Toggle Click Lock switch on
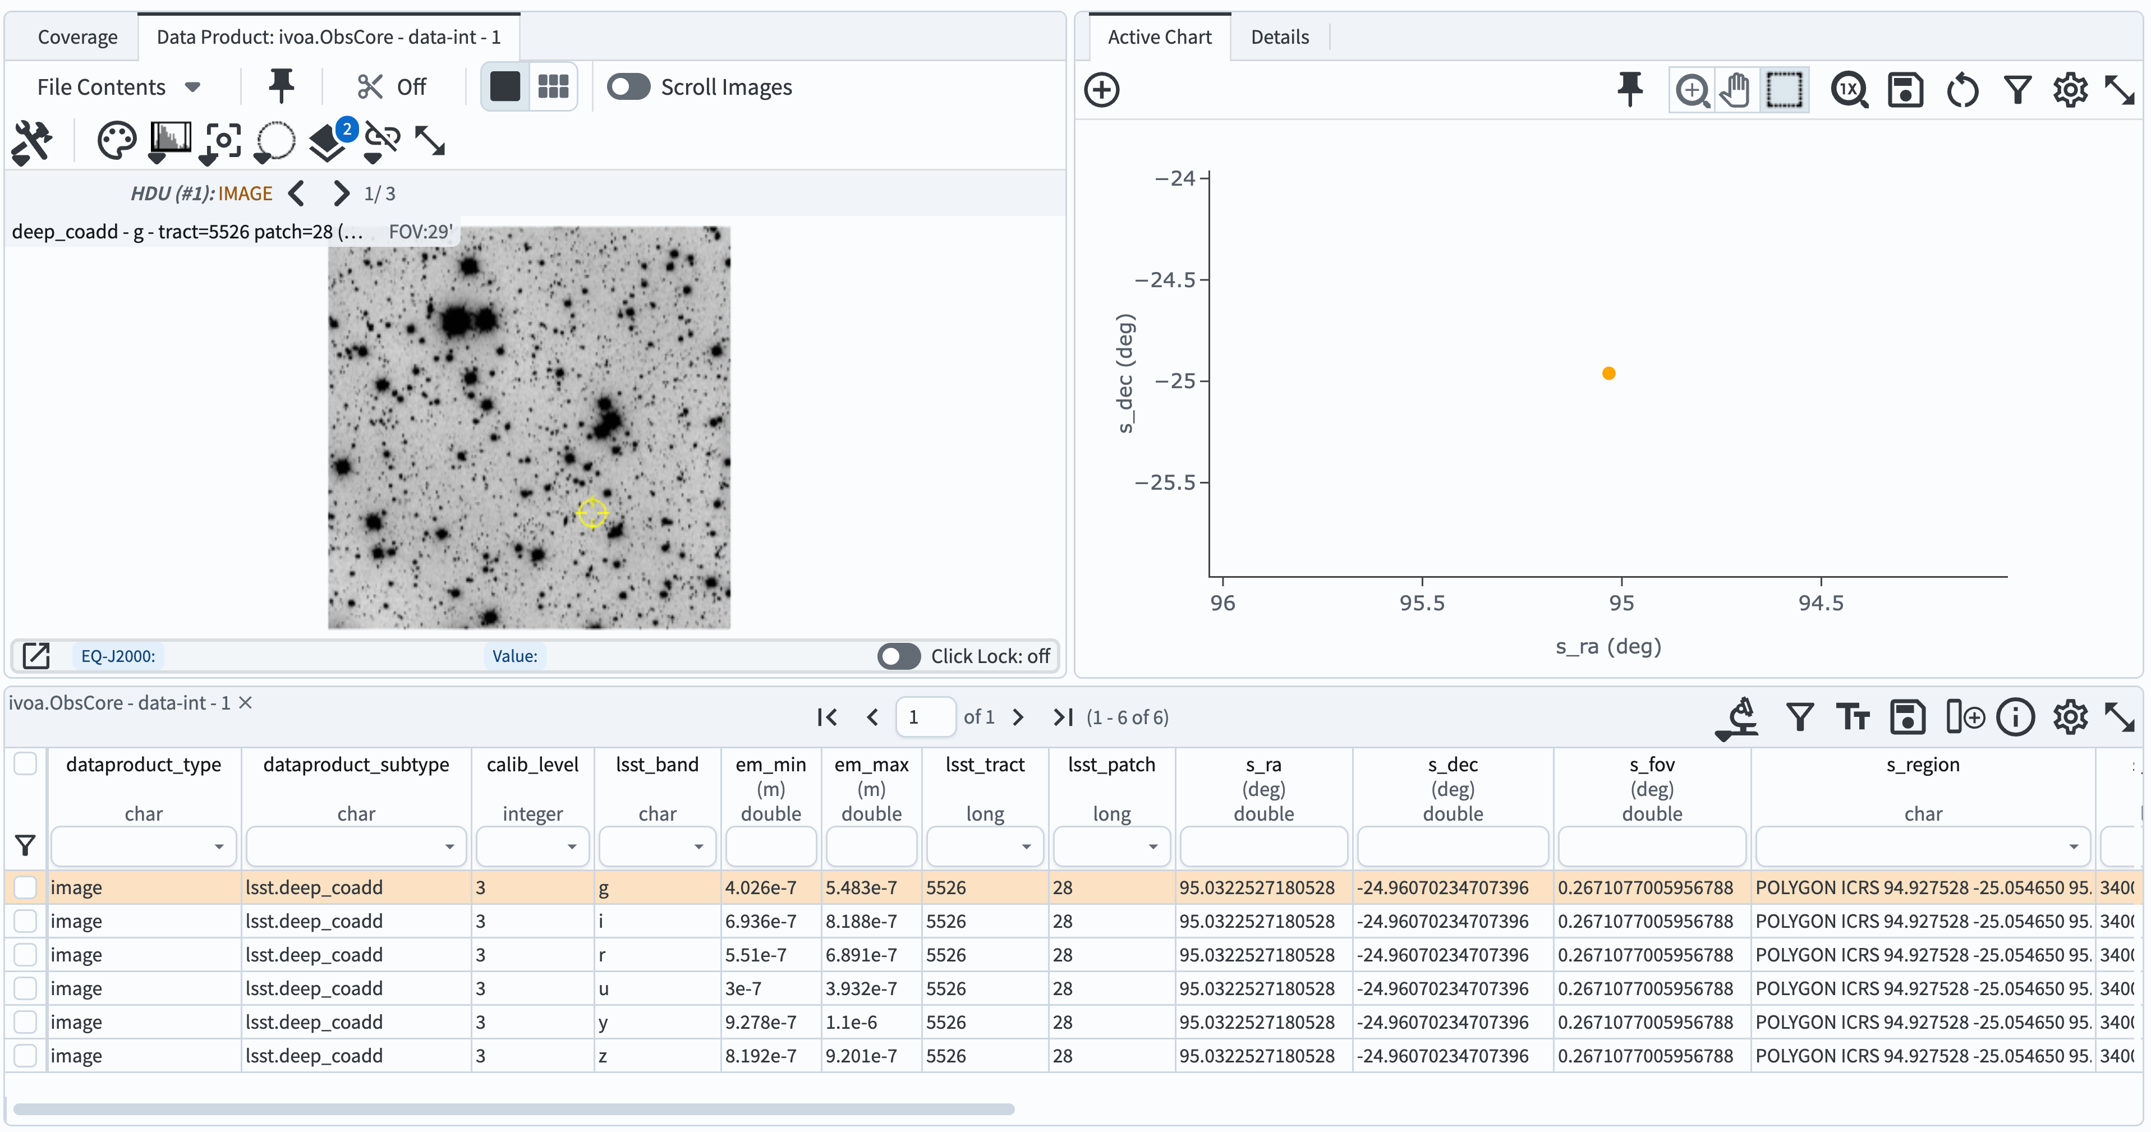This screenshot has width=2151, height=1132. coord(898,656)
